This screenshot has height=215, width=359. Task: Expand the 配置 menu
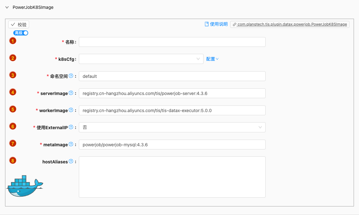pos(212,59)
